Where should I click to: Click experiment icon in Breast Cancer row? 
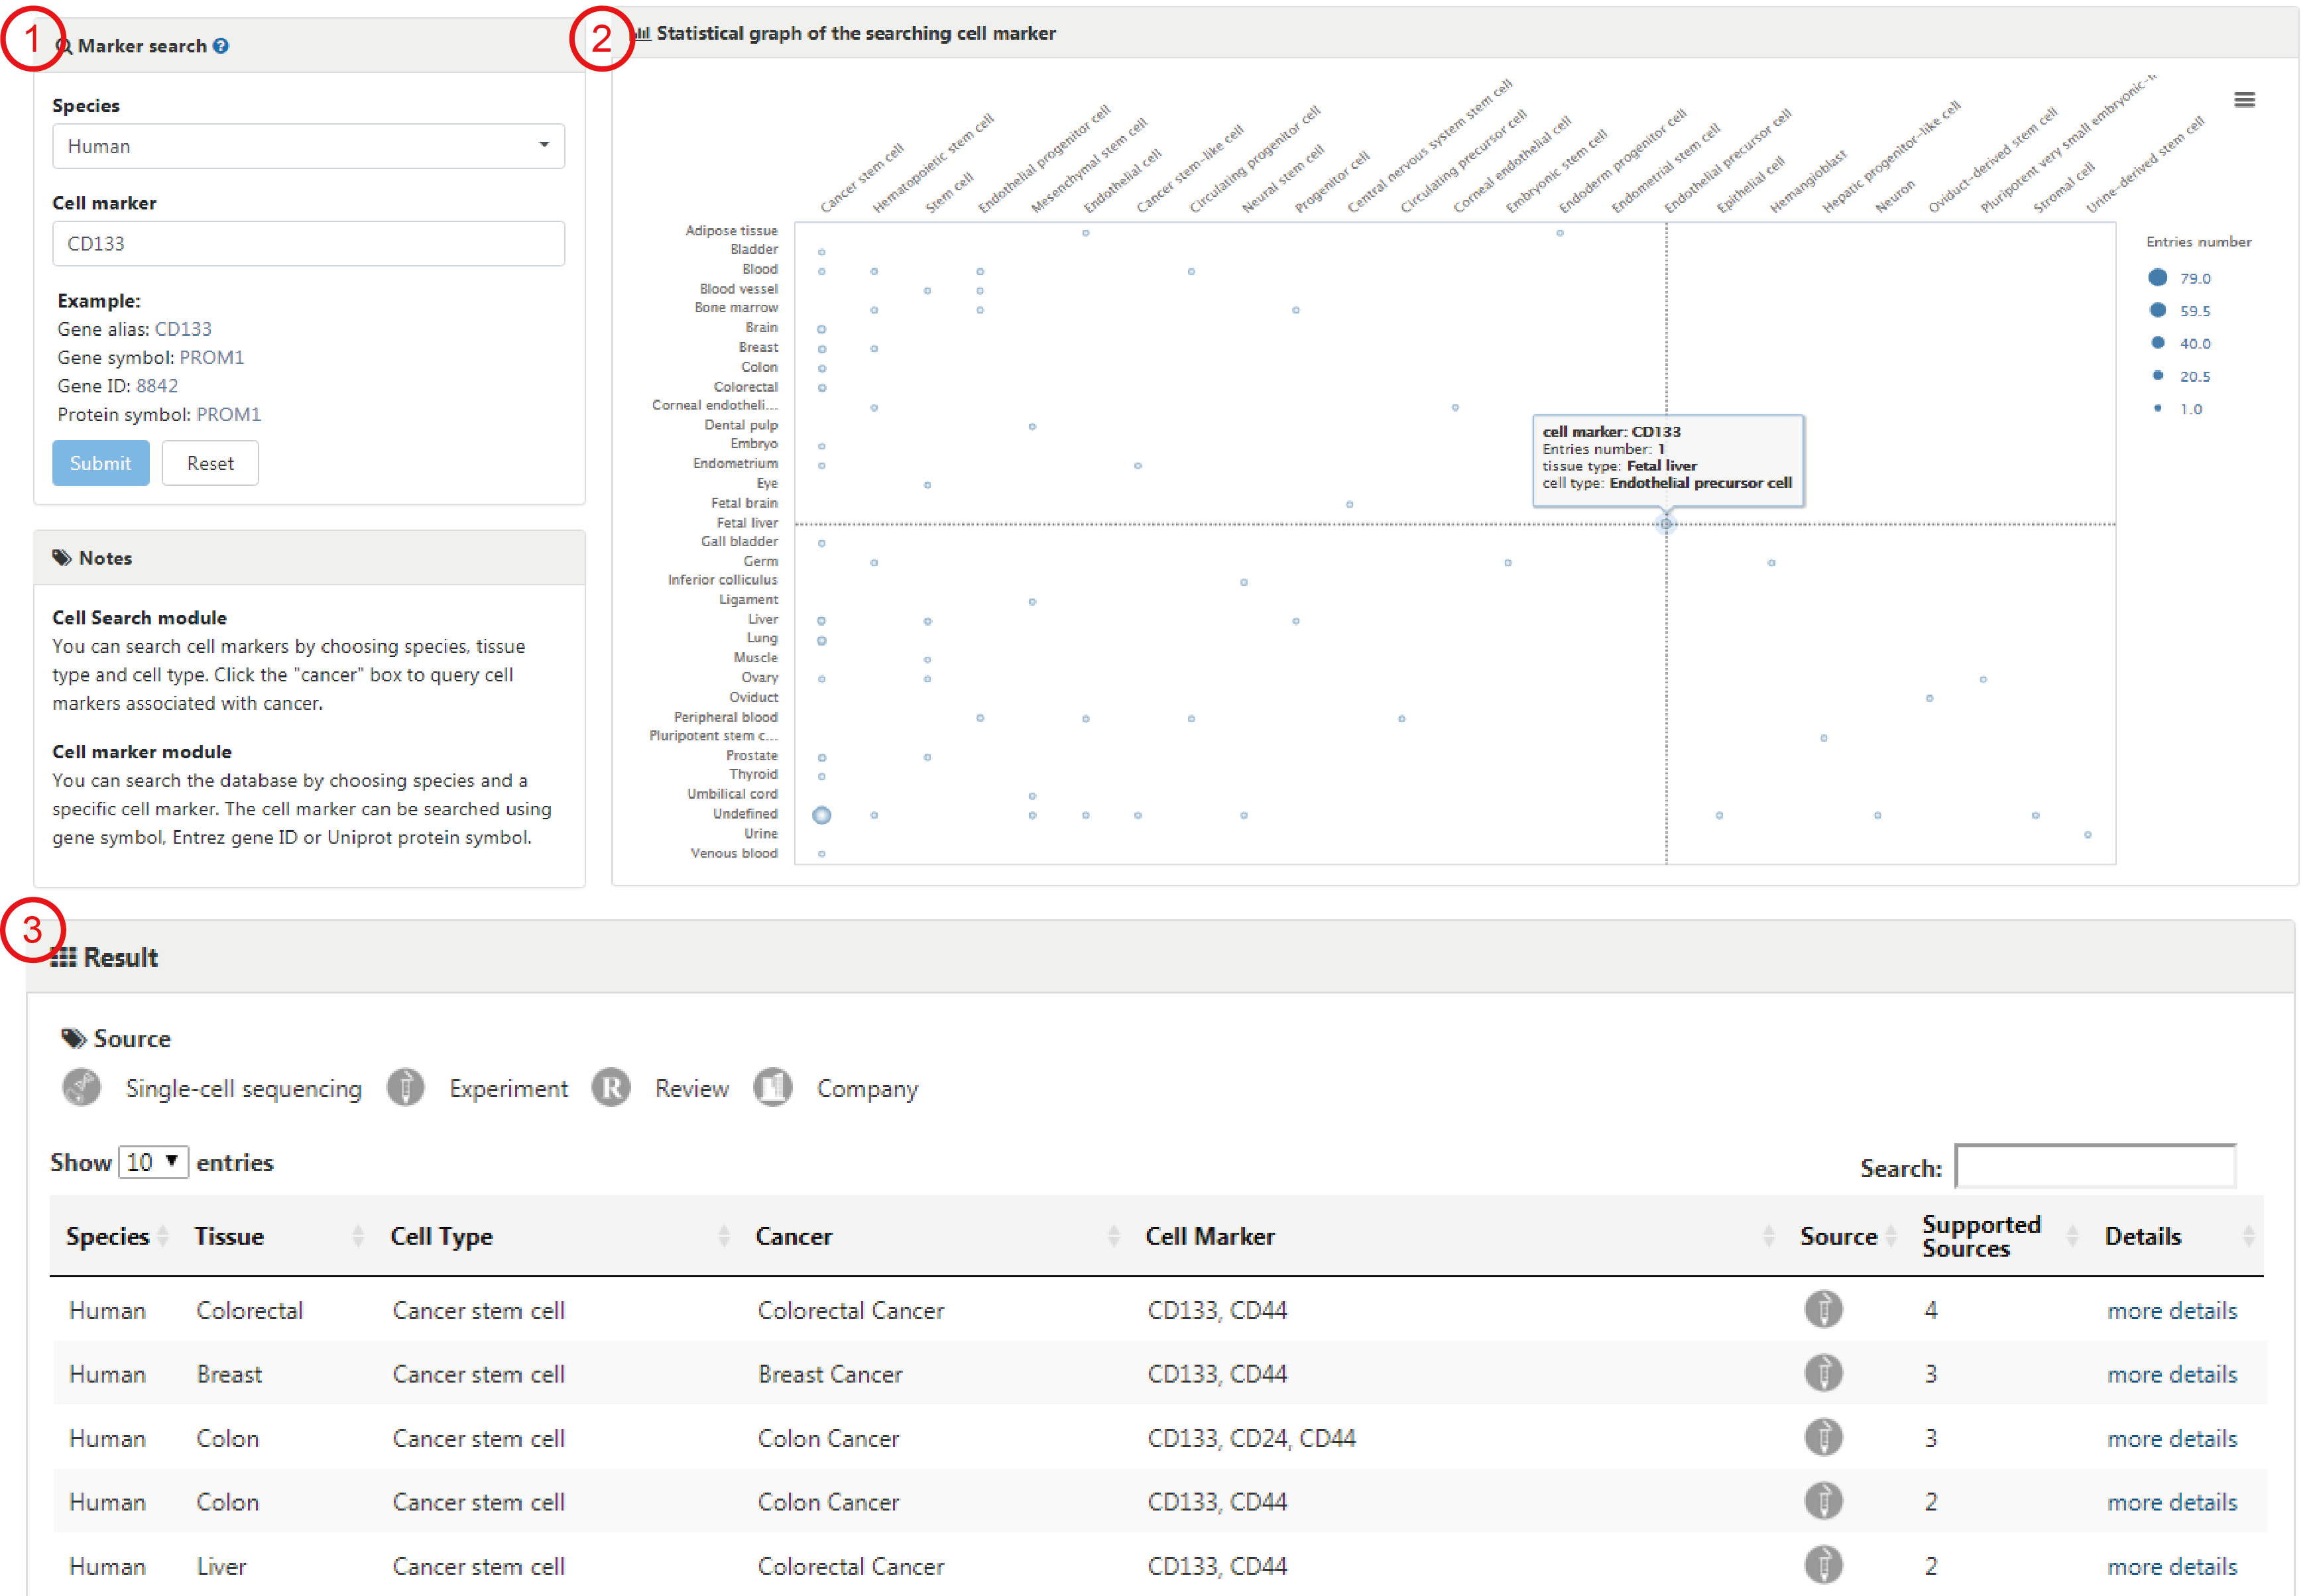click(x=1823, y=1373)
